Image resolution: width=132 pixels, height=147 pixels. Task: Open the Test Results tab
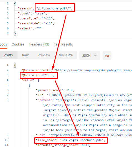pyautogui.click(x=63, y=44)
